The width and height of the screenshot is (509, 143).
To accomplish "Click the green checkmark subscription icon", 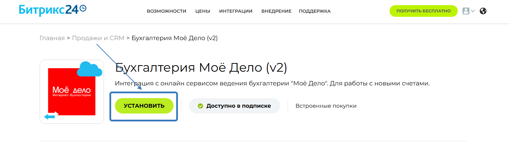I will click(201, 106).
